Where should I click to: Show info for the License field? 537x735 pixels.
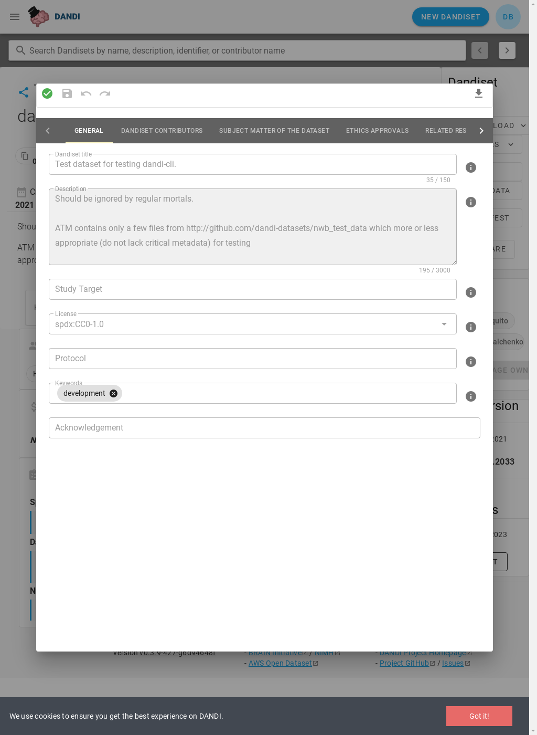click(471, 327)
